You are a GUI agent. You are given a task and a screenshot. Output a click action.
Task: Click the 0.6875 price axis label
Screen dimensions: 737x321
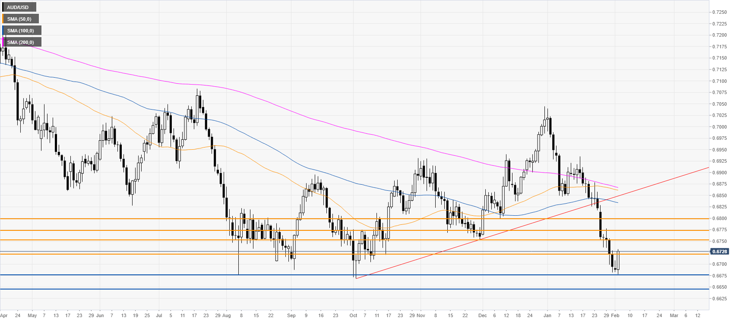point(720,184)
